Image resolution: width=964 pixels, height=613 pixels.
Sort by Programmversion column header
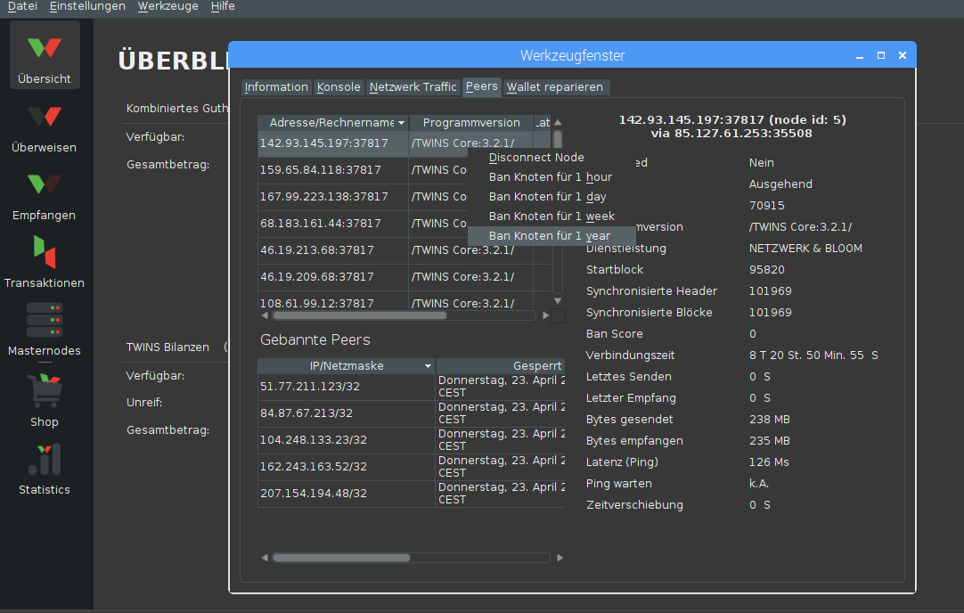[471, 122]
